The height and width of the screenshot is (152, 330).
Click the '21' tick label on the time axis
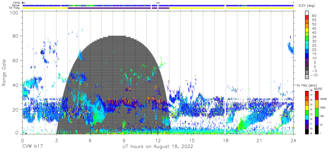[x=260, y=140]
